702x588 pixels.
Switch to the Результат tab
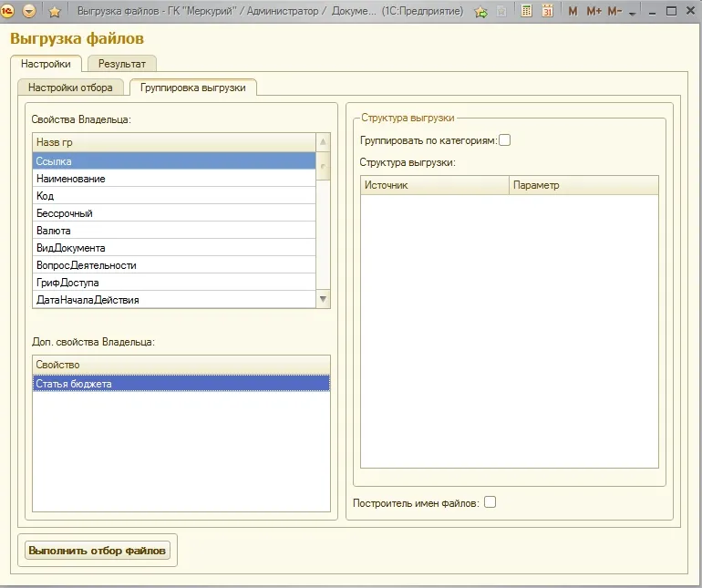click(x=122, y=64)
